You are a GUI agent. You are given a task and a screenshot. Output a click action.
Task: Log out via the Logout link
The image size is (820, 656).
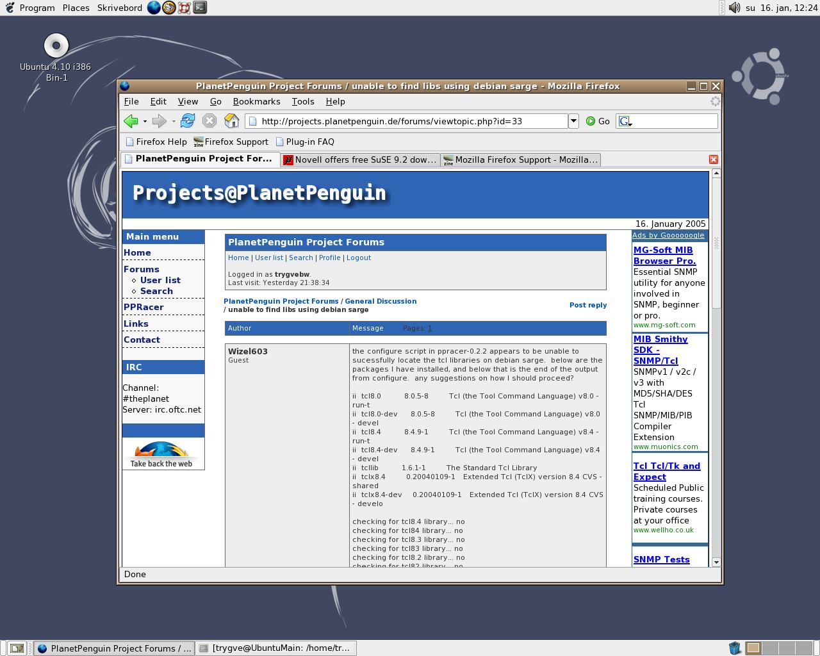coord(359,258)
